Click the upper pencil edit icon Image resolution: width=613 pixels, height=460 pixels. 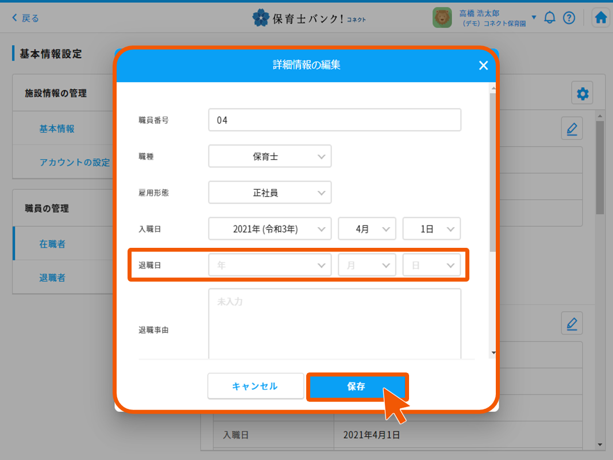click(572, 129)
